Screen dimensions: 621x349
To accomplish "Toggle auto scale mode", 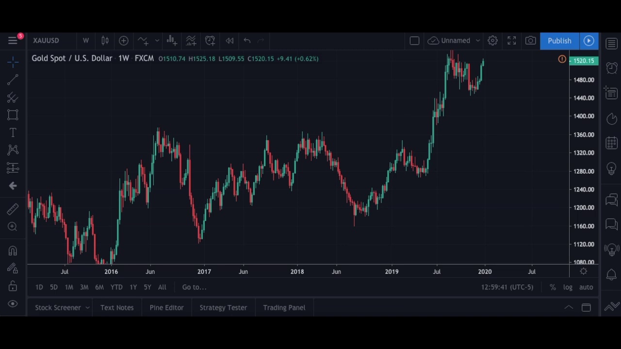I will (586, 287).
